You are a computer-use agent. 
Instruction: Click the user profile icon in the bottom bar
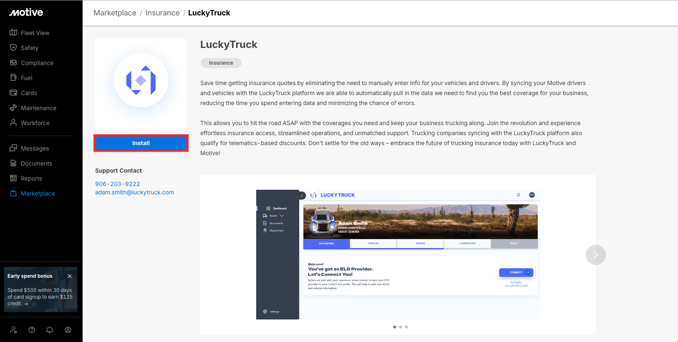pyautogui.click(x=68, y=330)
